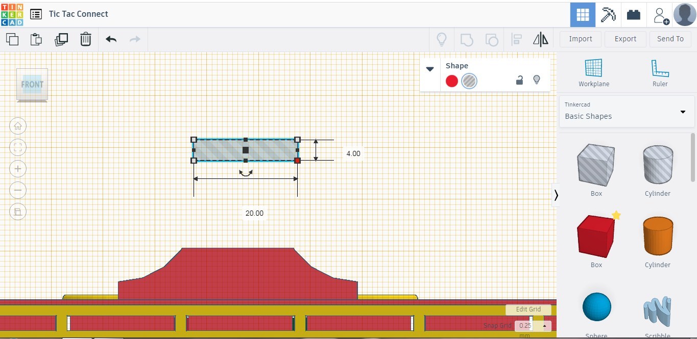Switch perspective to orthographic view icon
This screenshot has height=339, width=697.
18,212
